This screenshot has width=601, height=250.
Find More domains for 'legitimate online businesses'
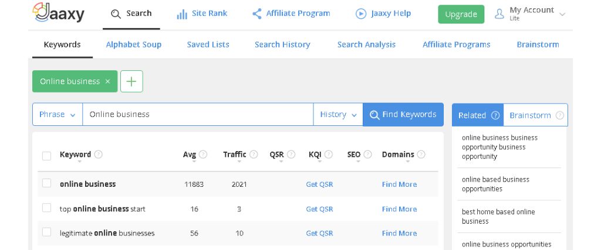pyautogui.click(x=399, y=233)
